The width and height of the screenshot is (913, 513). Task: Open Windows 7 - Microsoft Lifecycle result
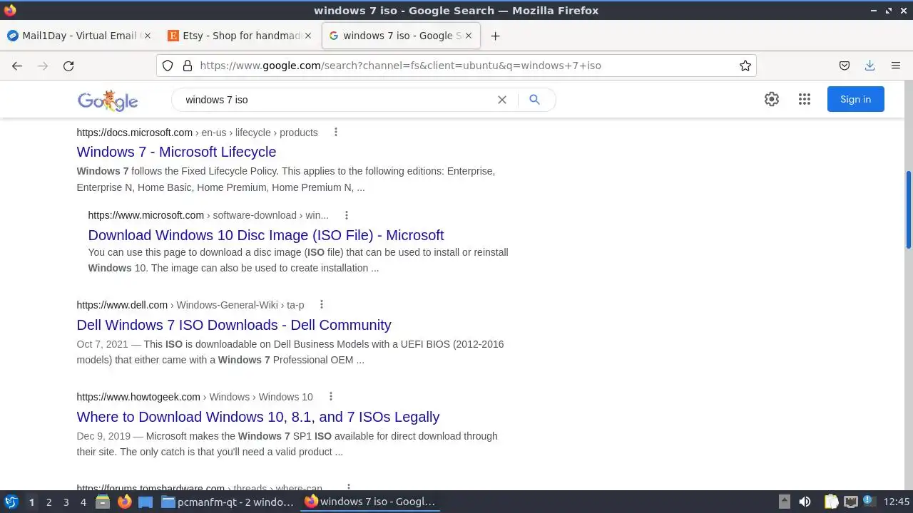pyautogui.click(x=176, y=152)
